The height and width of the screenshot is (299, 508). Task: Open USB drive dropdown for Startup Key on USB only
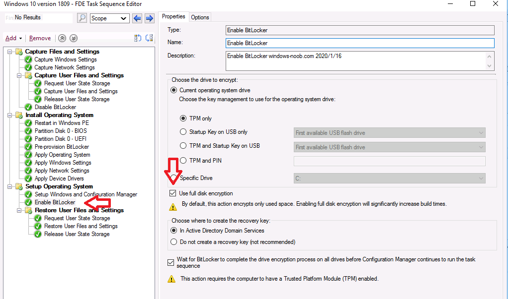[389, 132]
